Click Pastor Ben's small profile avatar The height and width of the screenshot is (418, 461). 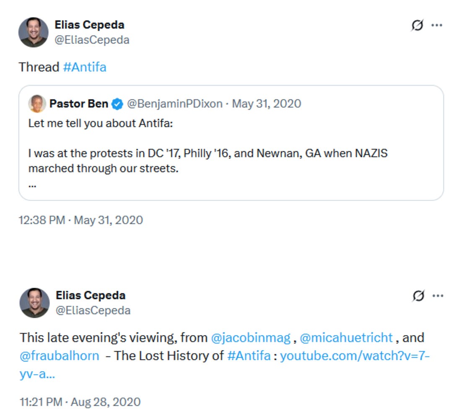point(37,104)
